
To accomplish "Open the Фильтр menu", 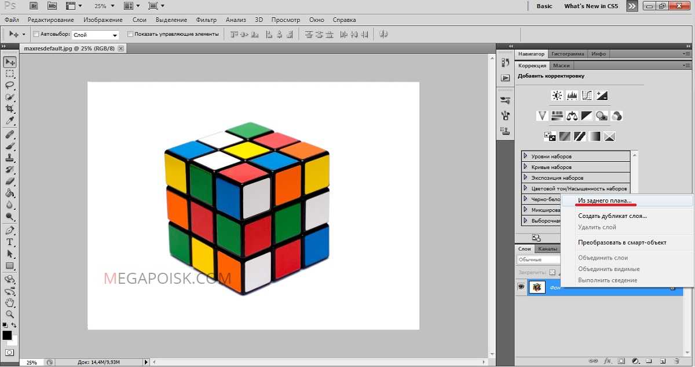I will (206, 20).
